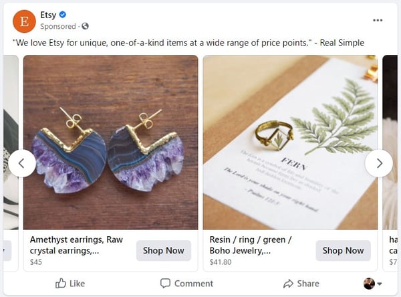Open the fern resin ring image
The height and width of the screenshot is (297, 401).
tap(290, 142)
